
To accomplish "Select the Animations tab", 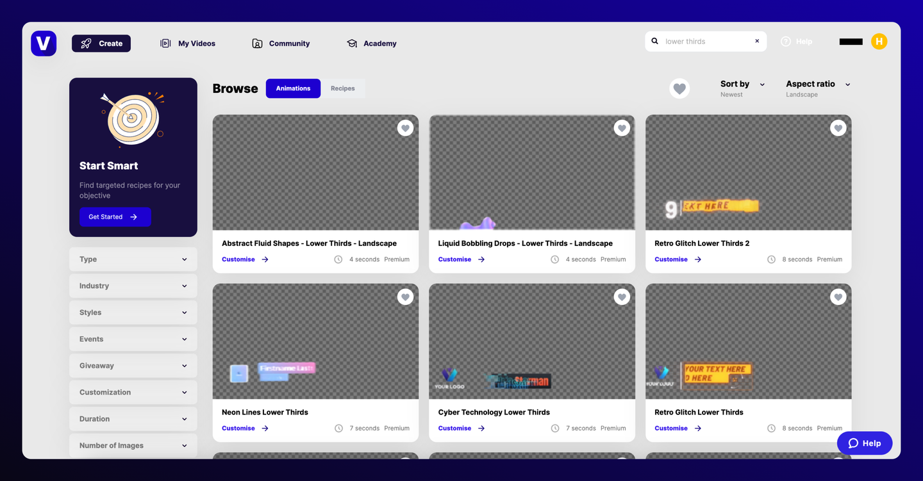I will [x=293, y=88].
